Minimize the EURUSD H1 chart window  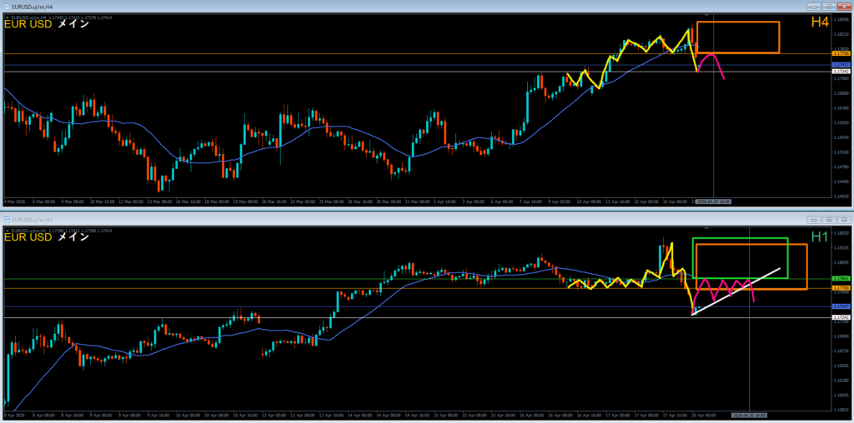coord(813,219)
